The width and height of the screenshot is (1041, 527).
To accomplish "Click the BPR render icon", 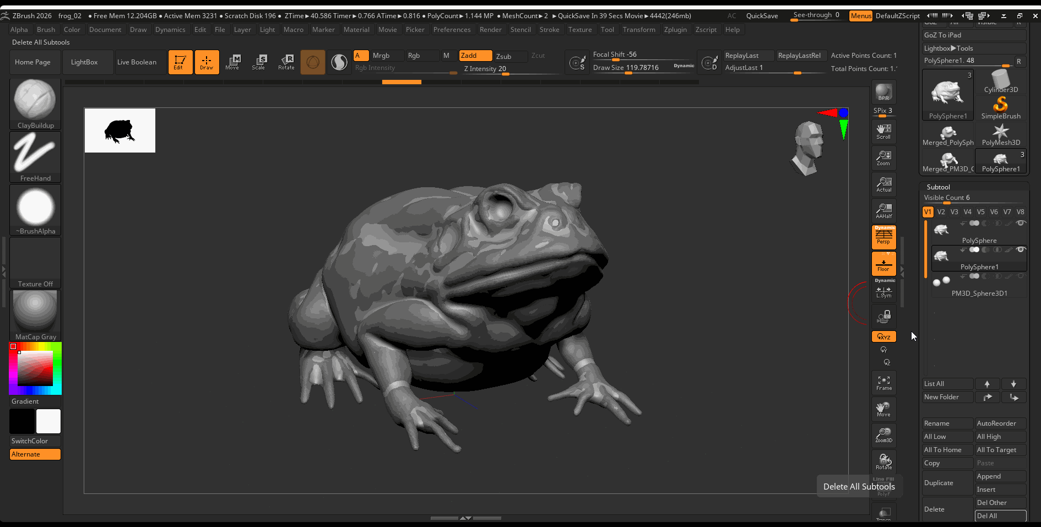I will [883, 92].
